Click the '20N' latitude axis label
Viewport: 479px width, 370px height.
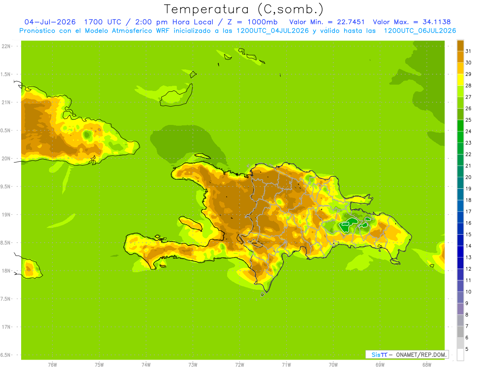pos(6,158)
